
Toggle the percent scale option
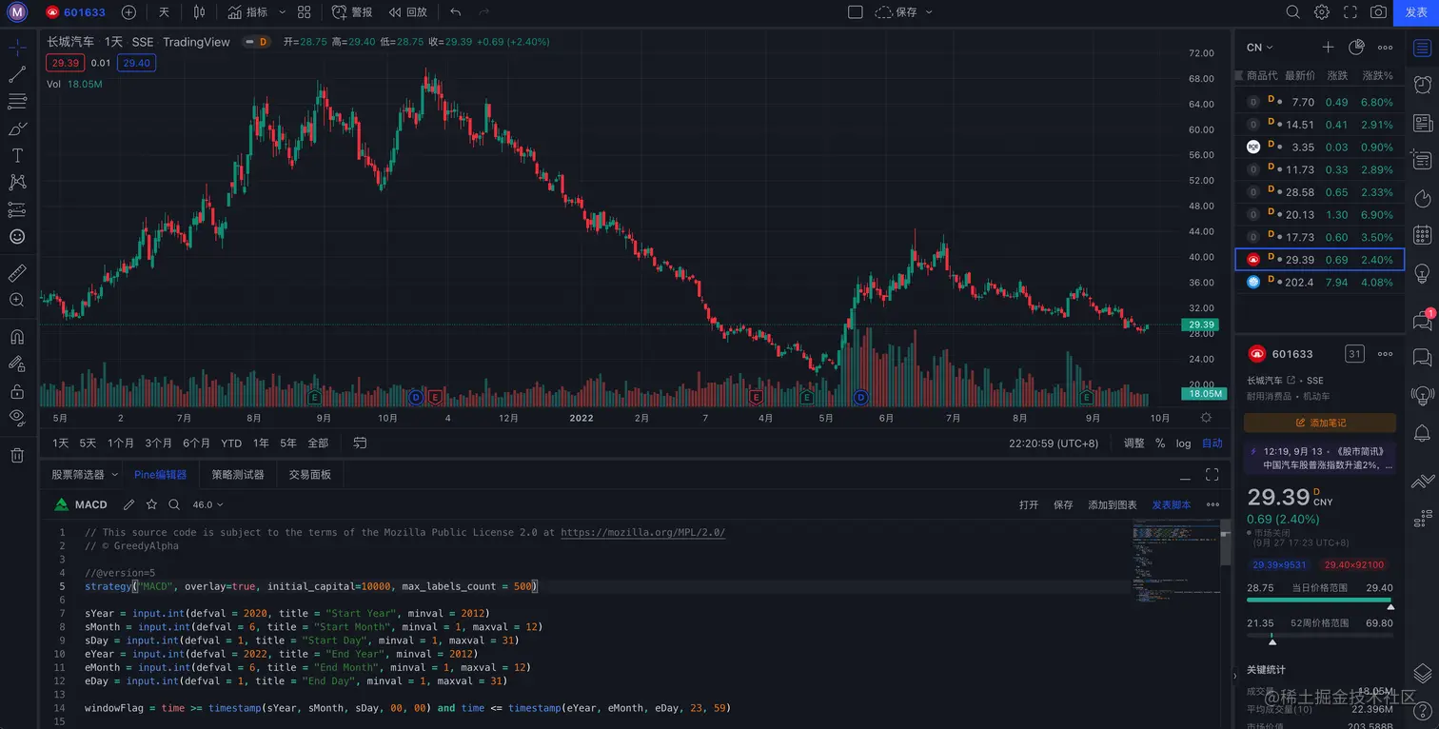click(1160, 443)
